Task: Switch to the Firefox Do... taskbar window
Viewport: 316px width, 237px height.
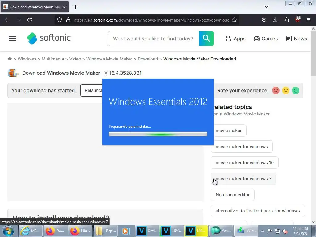Action: [x=56, y=231]
